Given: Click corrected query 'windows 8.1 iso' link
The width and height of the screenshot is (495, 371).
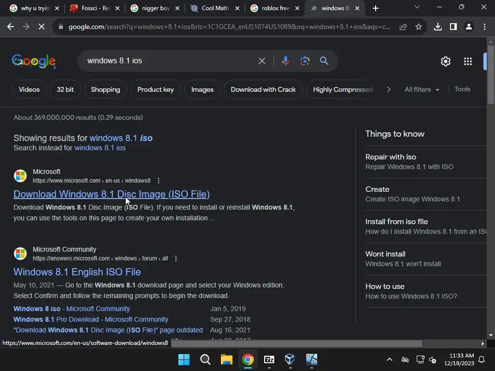Looking at the screenshot, I should click(x=121, y=138).
